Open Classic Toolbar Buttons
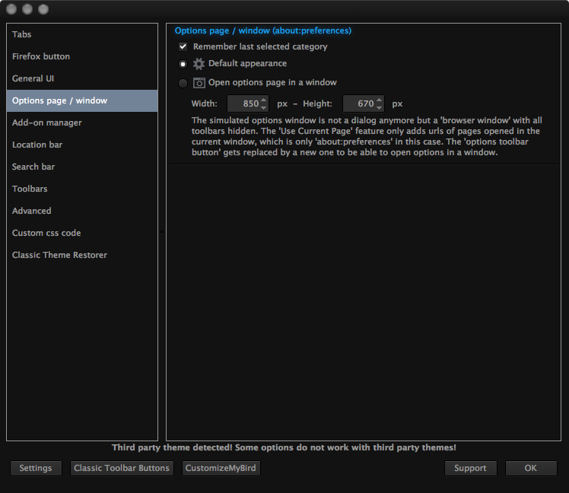The image size is (569, 493). 122,468
